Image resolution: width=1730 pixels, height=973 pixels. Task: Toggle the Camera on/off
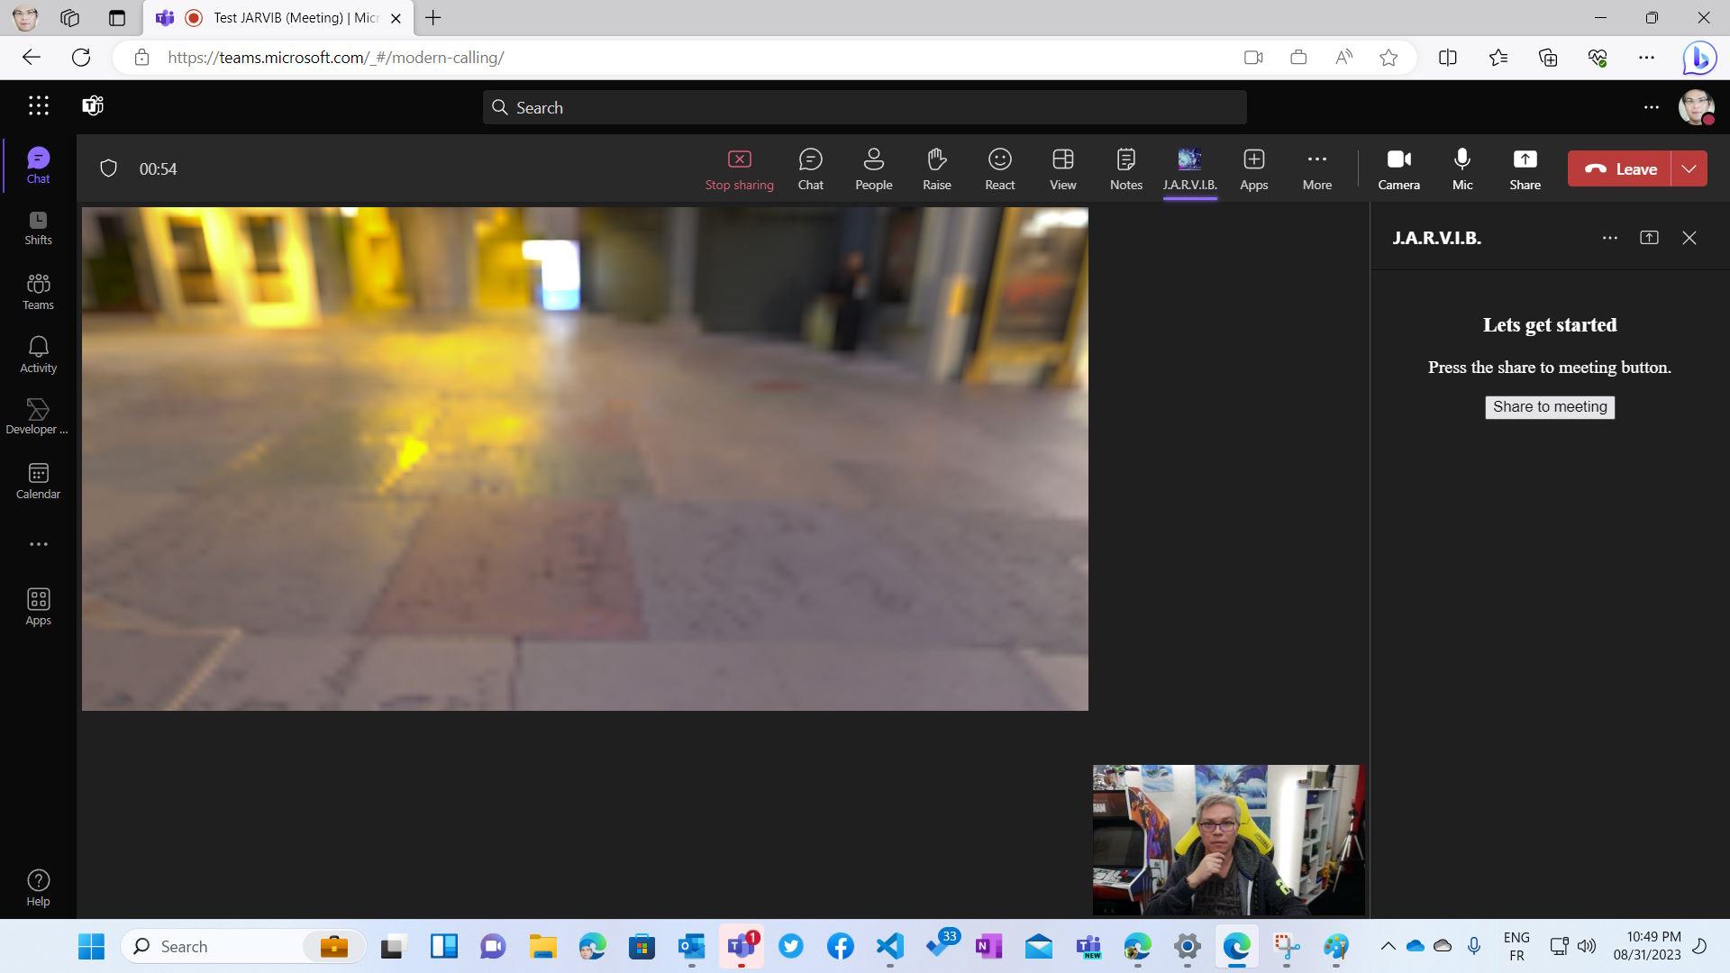pyautogui.click(x=1398, y=168)
